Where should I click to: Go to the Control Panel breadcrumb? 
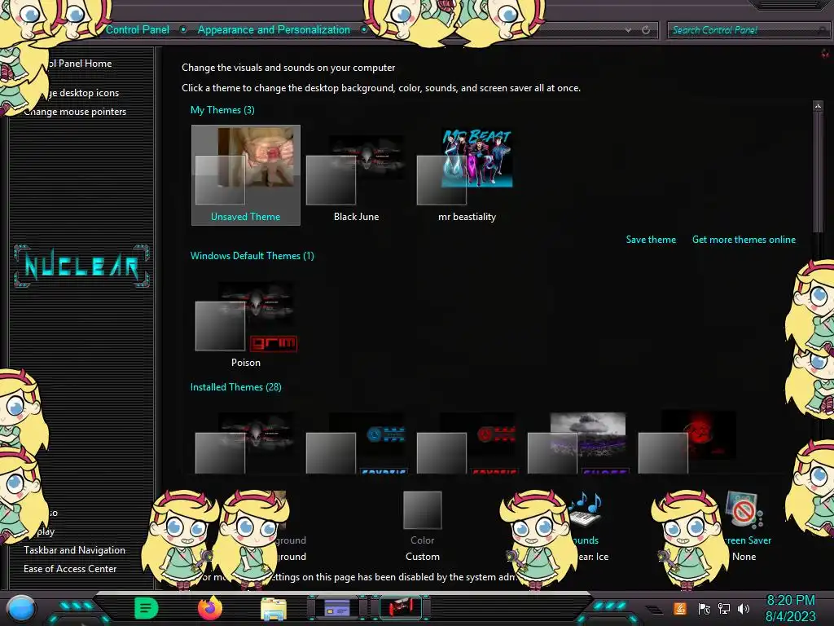pyautogui.click(x=137, y=30)
